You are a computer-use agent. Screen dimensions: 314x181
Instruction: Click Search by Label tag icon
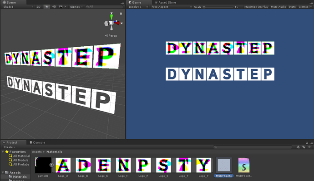(304, 147)
